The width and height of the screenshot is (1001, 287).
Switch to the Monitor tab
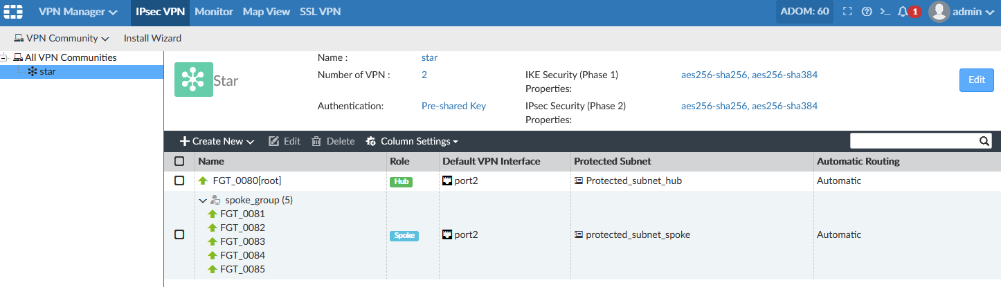(214, 12)
